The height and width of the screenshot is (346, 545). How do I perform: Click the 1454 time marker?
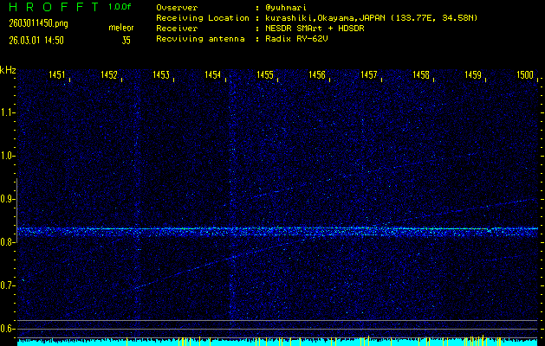coord(213,74)
